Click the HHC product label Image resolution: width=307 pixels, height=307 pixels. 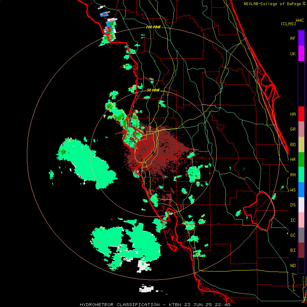[x=300, y=20]
